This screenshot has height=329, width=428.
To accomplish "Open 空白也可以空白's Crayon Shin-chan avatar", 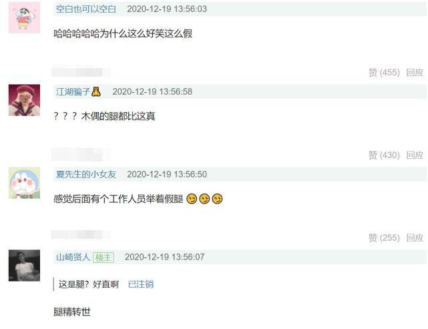I will pyautogui.click(x=24, y=17).
